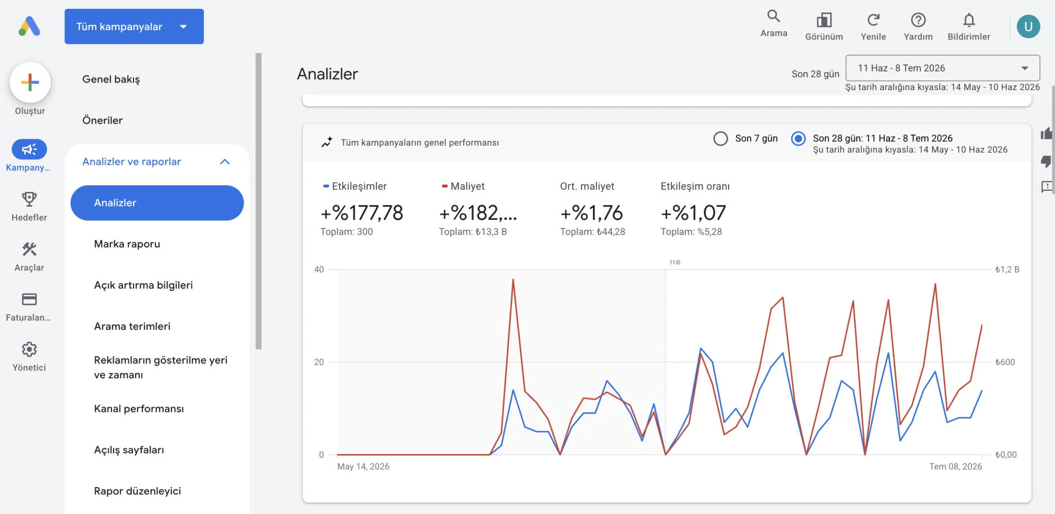Open Genel bakış in the sidebar
This screenshot has width=1055, height=514.
(x=111, y=79)
